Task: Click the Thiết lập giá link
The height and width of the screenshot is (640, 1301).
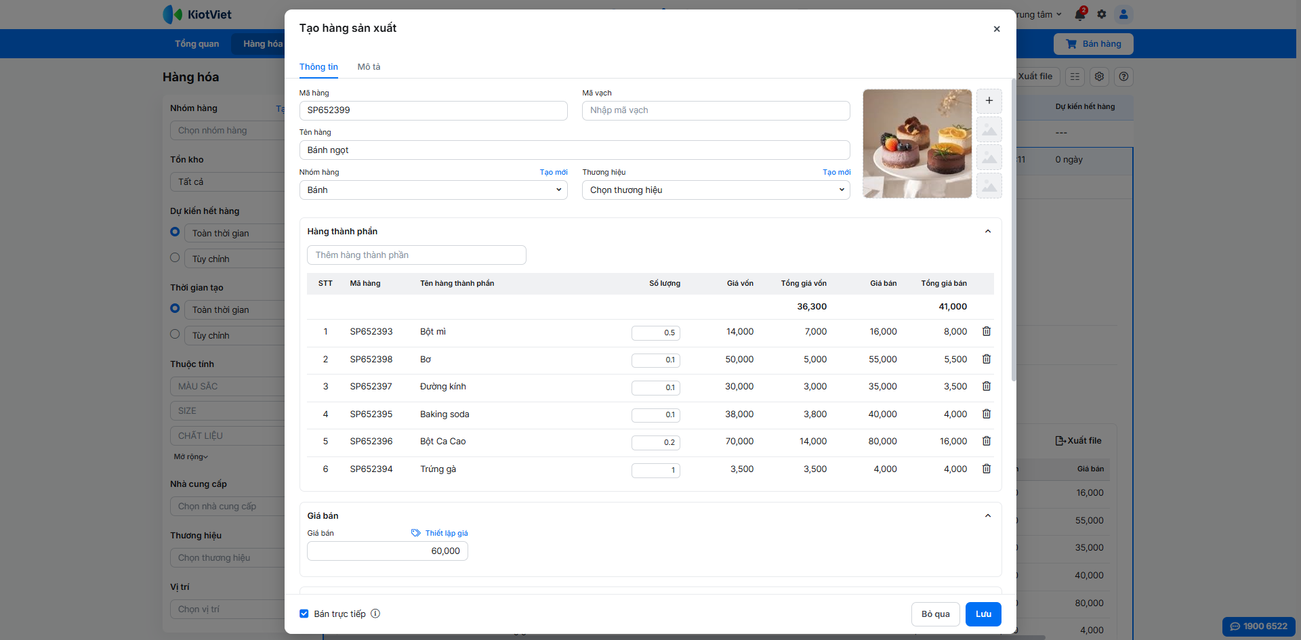Action: click(x=447, y=533)
